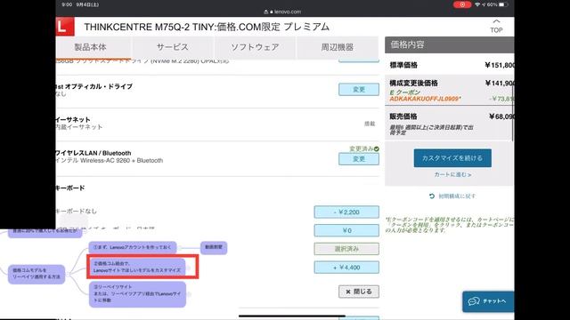Click the 販売価格 label
Screen dimensions: 570x320
pyautogui.click(x=403, y=116)
